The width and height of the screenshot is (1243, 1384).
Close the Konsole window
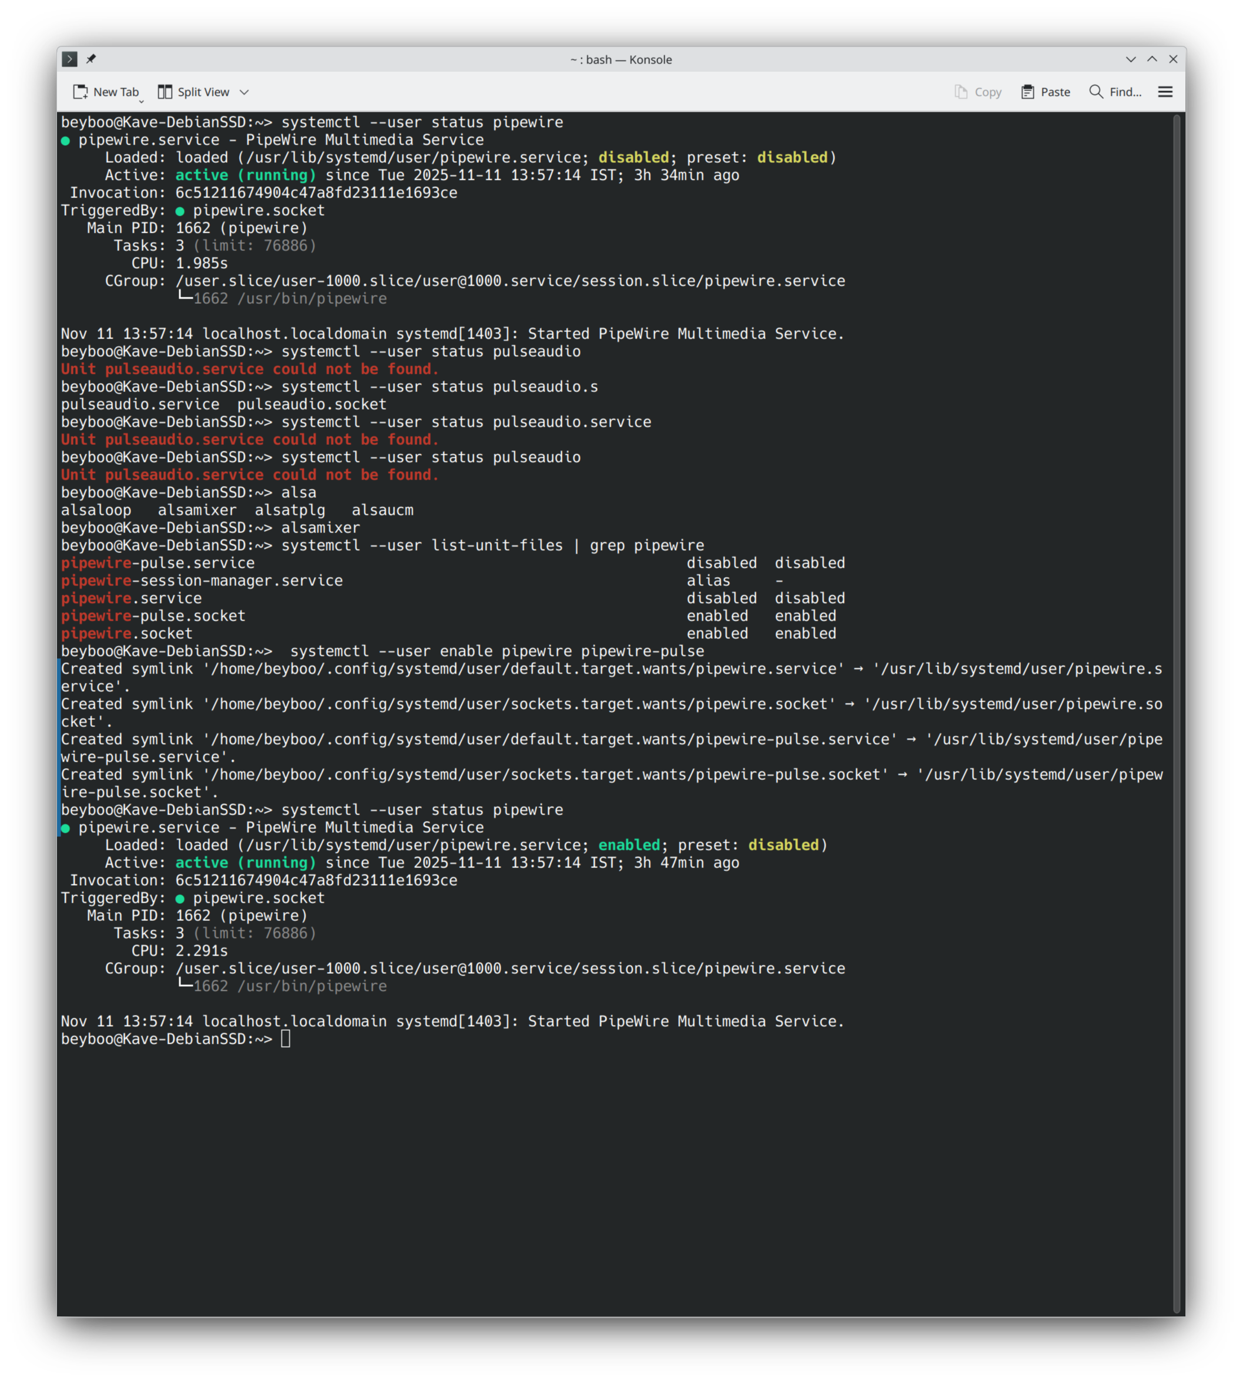[1173, 59]
